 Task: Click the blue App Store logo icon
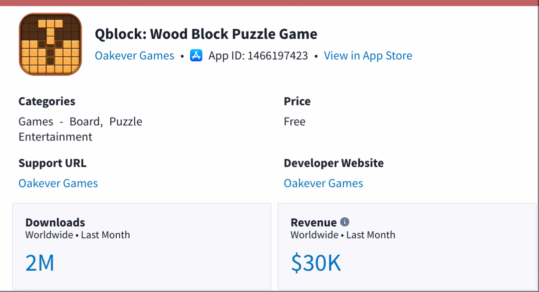(196, 55)
